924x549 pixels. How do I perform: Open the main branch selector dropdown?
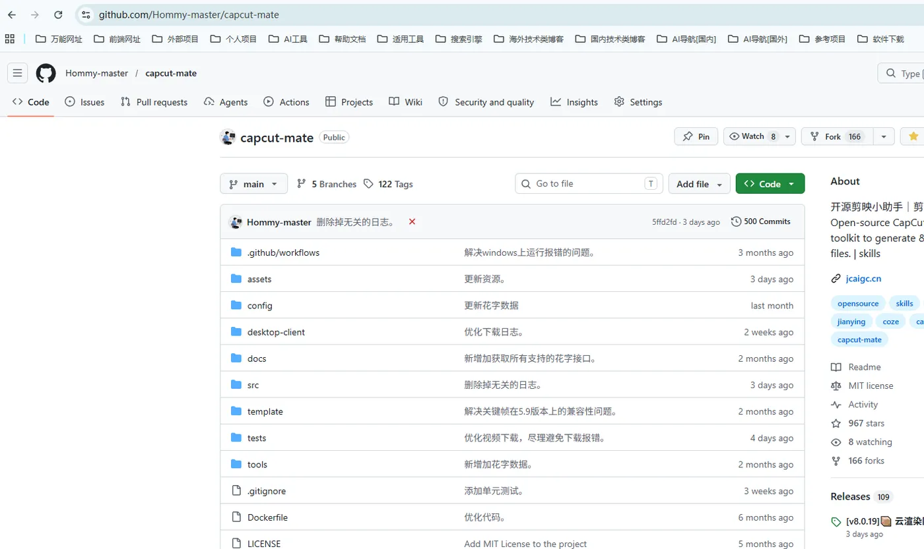click(254, 184)
